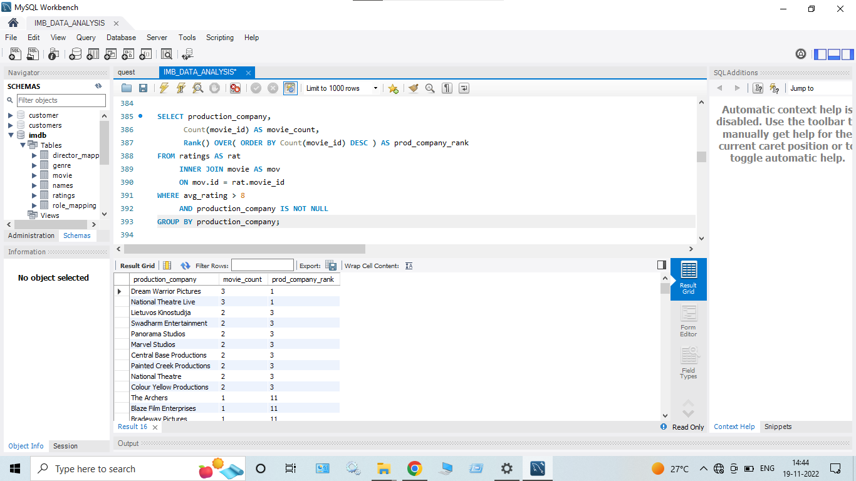856x481 pixels.
Task: Open the Snippets tab
Action: (x=778, y=427)
